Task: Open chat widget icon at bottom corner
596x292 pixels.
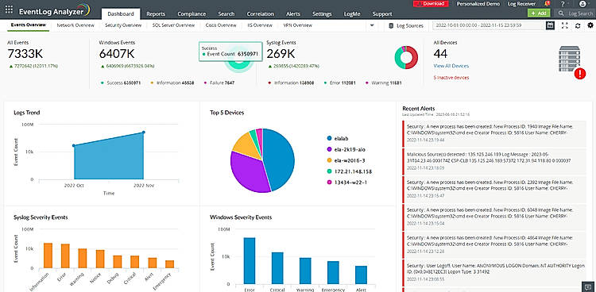Action: 587,286
